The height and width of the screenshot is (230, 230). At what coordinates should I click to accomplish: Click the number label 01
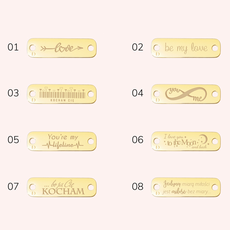[13, 47]
